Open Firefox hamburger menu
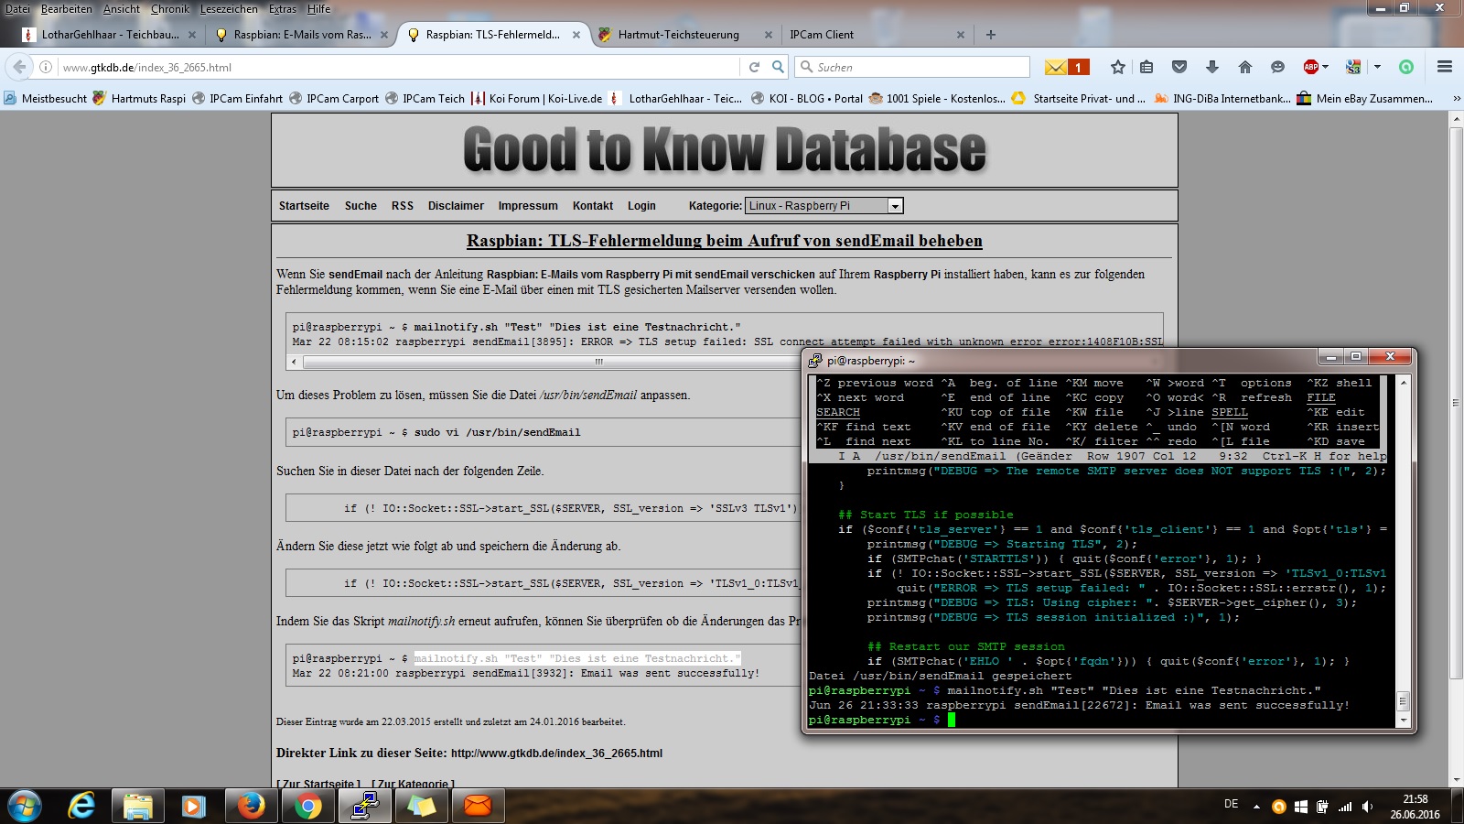Image resolution: width=1464 pixels, height=824 pixels. (1445, 67)
